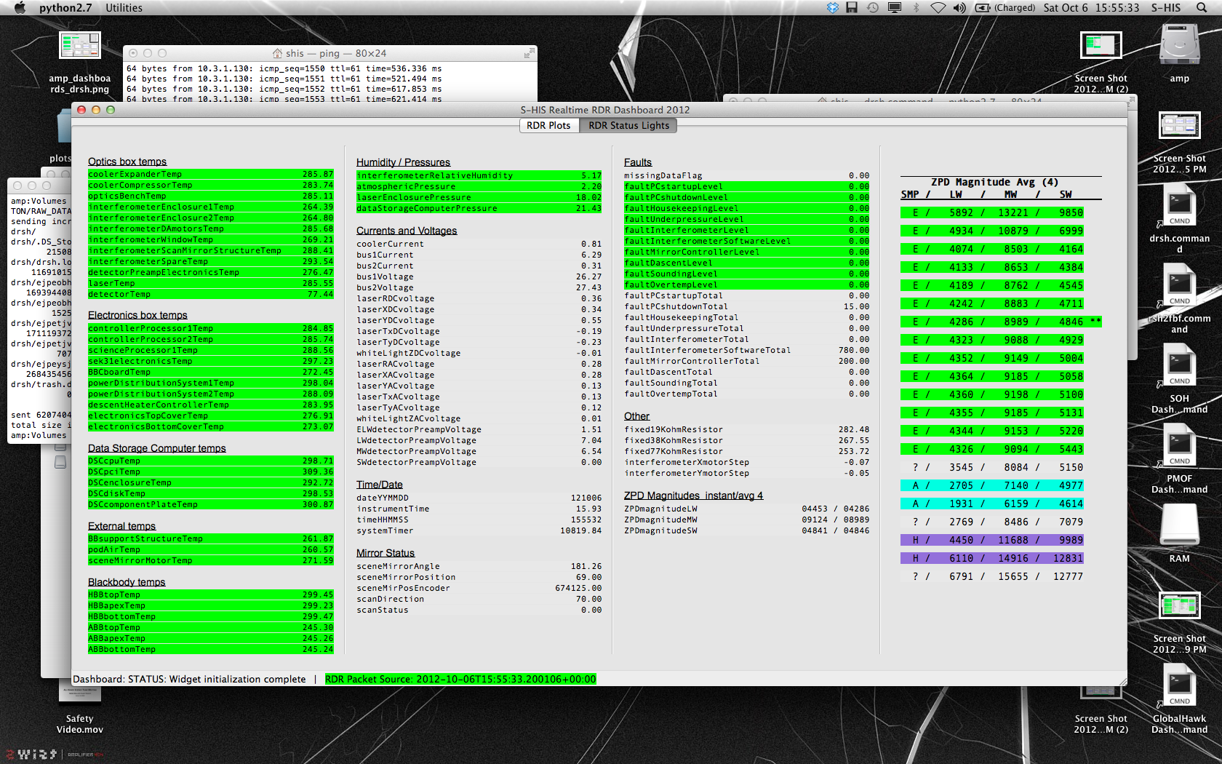Select the RAM disk desktop icon
Screen dimensions: 1222x764
(x=1179, y=525)
